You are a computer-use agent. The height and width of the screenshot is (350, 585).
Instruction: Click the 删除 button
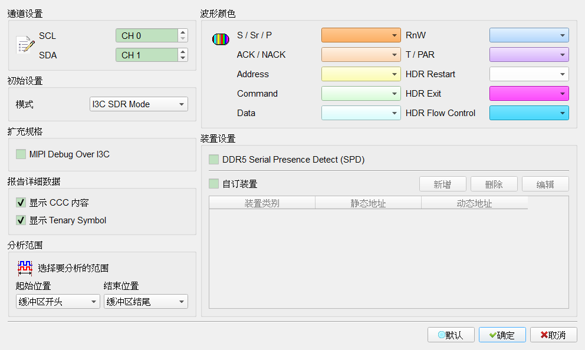click(494, 184)
